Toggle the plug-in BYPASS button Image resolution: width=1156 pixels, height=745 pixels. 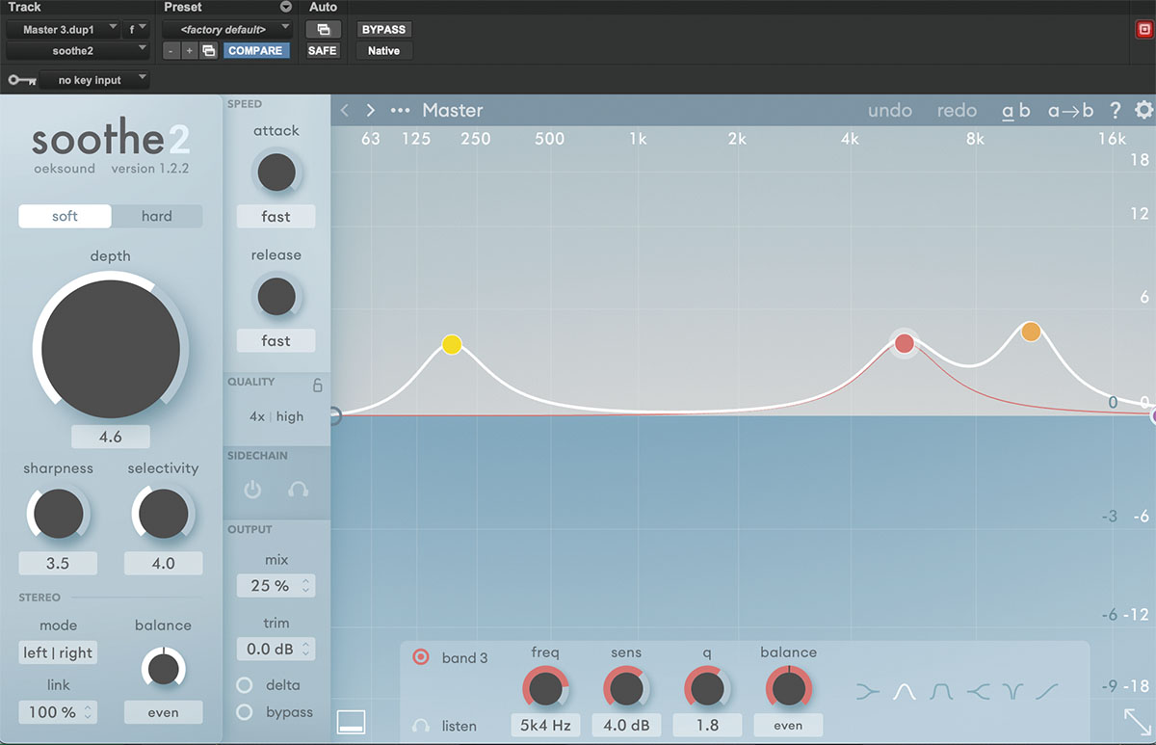click(x=383, y=30)
